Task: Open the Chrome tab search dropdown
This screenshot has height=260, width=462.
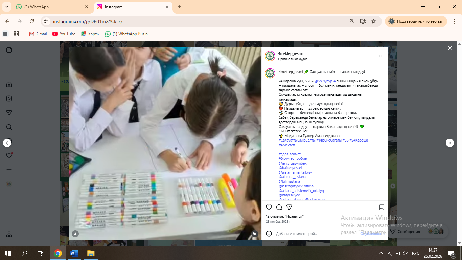Action: coord(6,7)
